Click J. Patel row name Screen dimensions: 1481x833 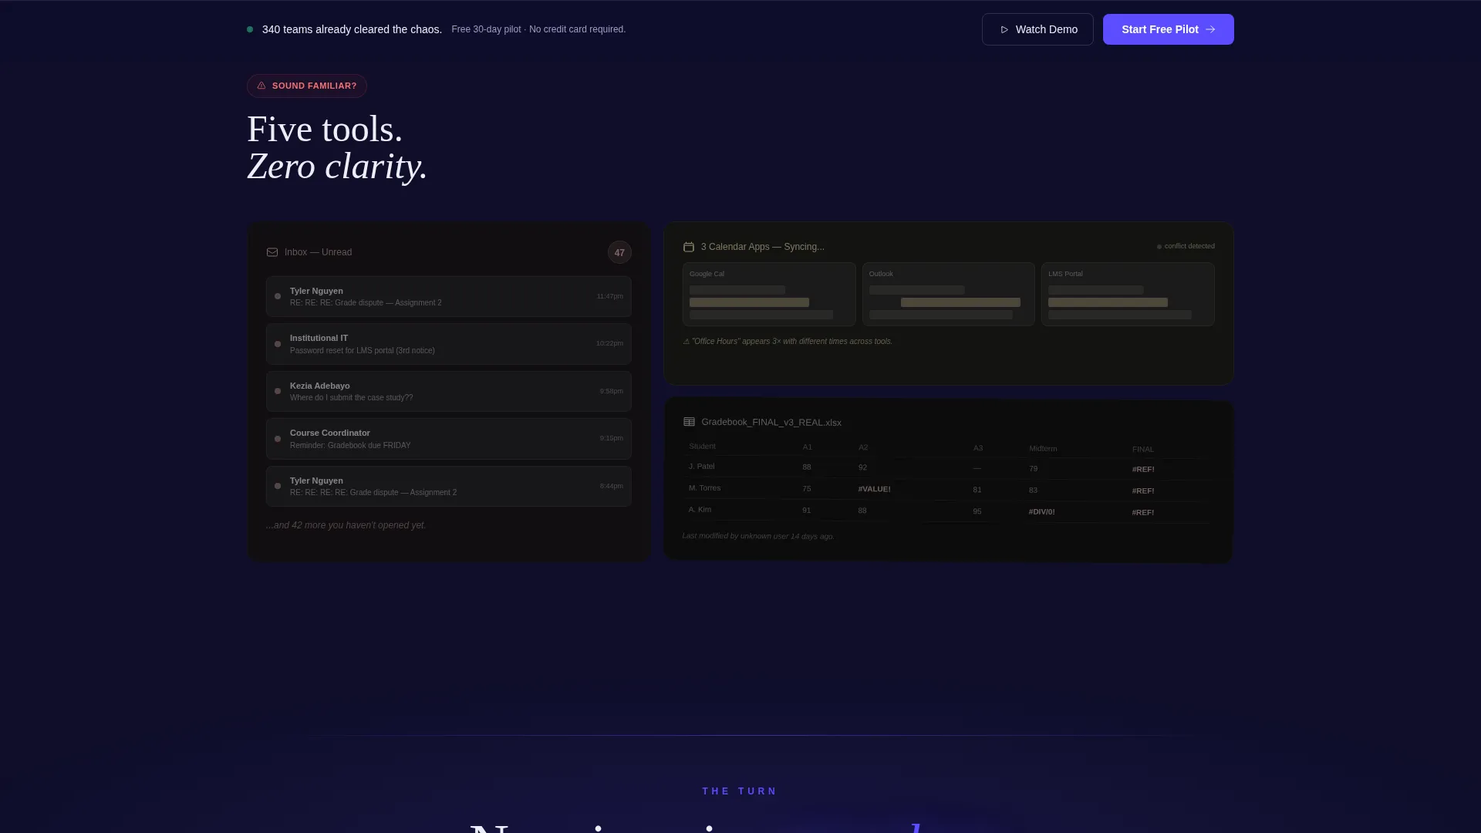pos(701,467)
